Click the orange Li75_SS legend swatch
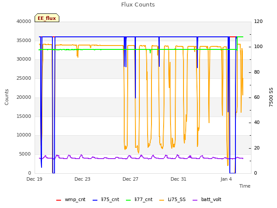 (x=161, y=200)
